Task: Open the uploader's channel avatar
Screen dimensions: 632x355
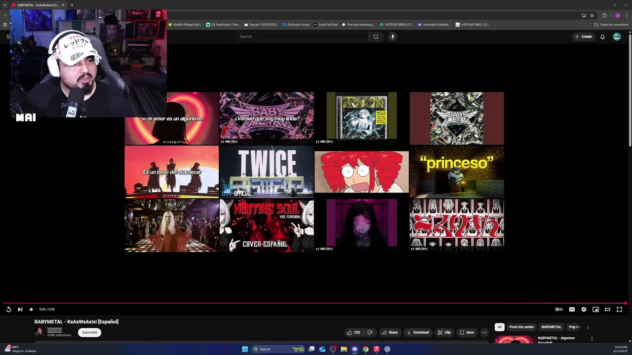Action: 39,332
